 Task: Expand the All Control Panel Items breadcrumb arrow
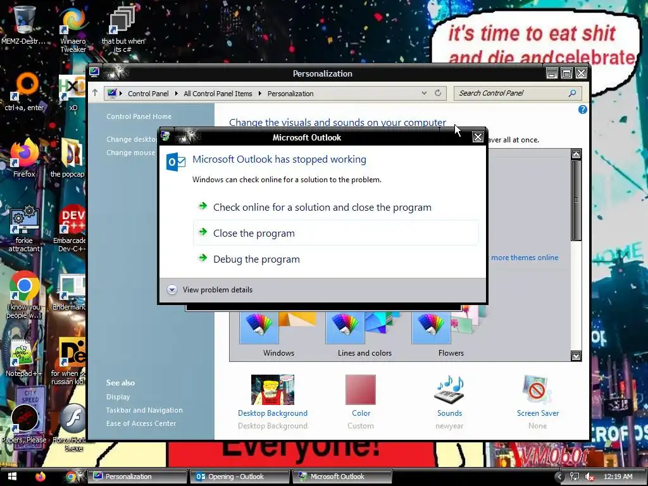point(260,94)
